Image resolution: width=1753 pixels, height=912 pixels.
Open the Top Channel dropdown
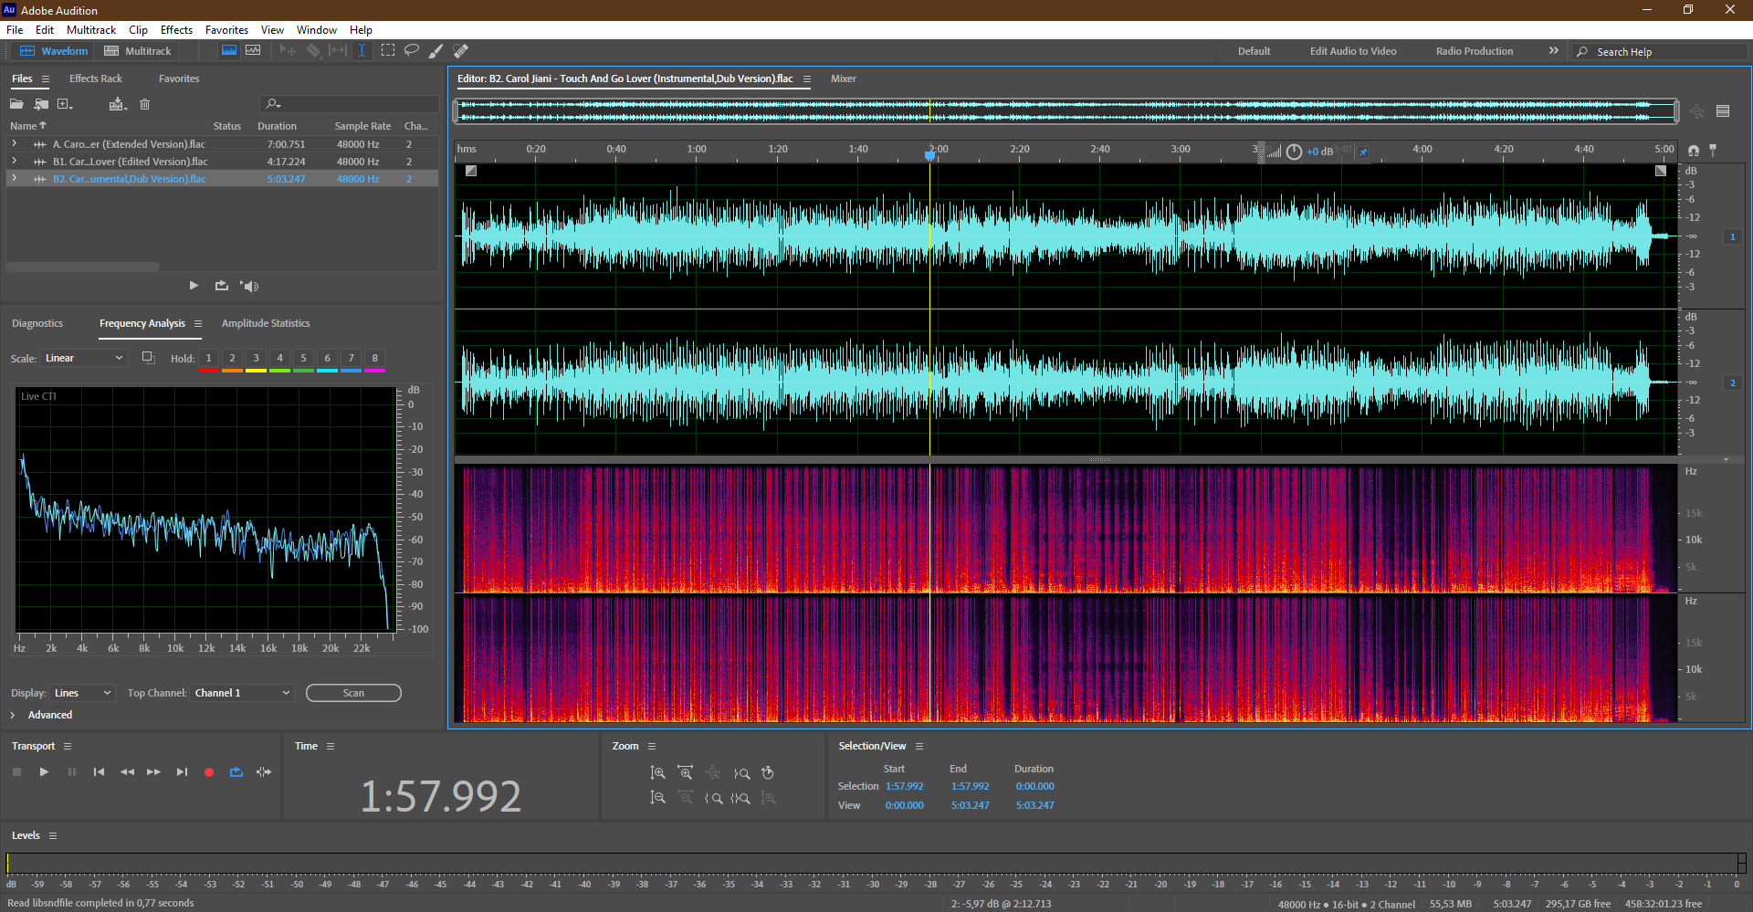click(x=242, y=693)
